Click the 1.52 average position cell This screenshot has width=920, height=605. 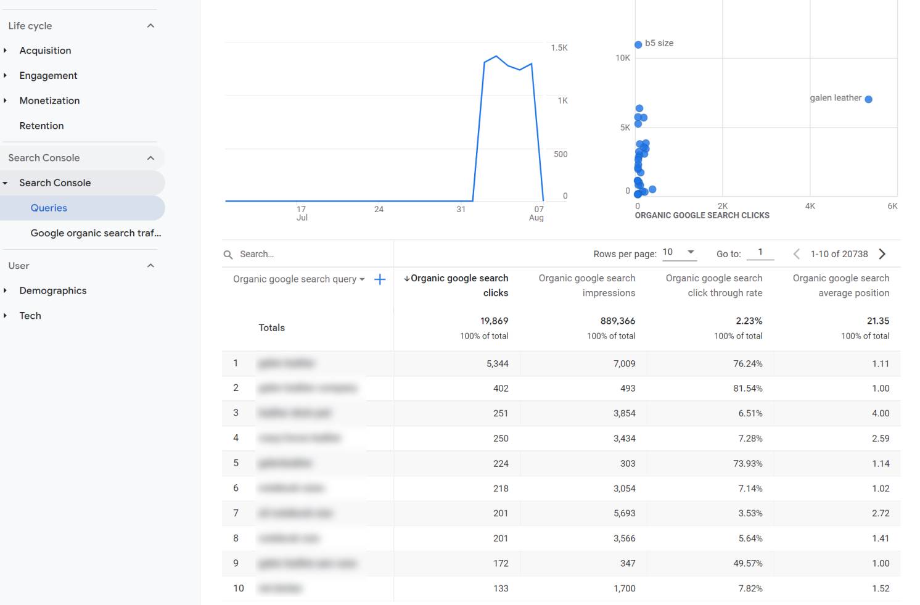click(x=881, y=589)
